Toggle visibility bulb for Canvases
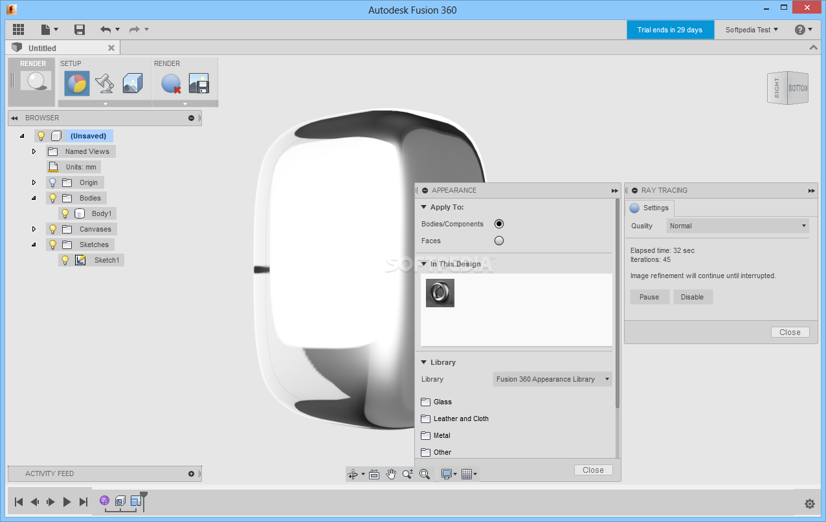The height and width of the screenshot is (522, 826). click(x=53, y=229)
